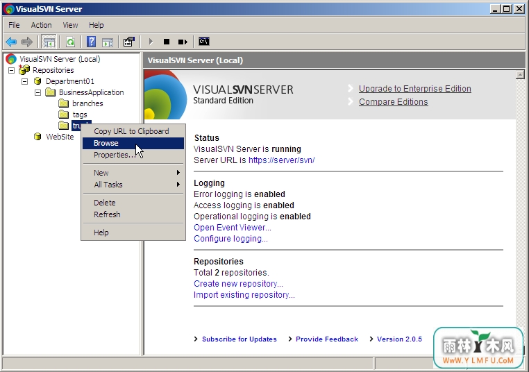
Task: Select the tags tree label
Action: click(80, 115)
